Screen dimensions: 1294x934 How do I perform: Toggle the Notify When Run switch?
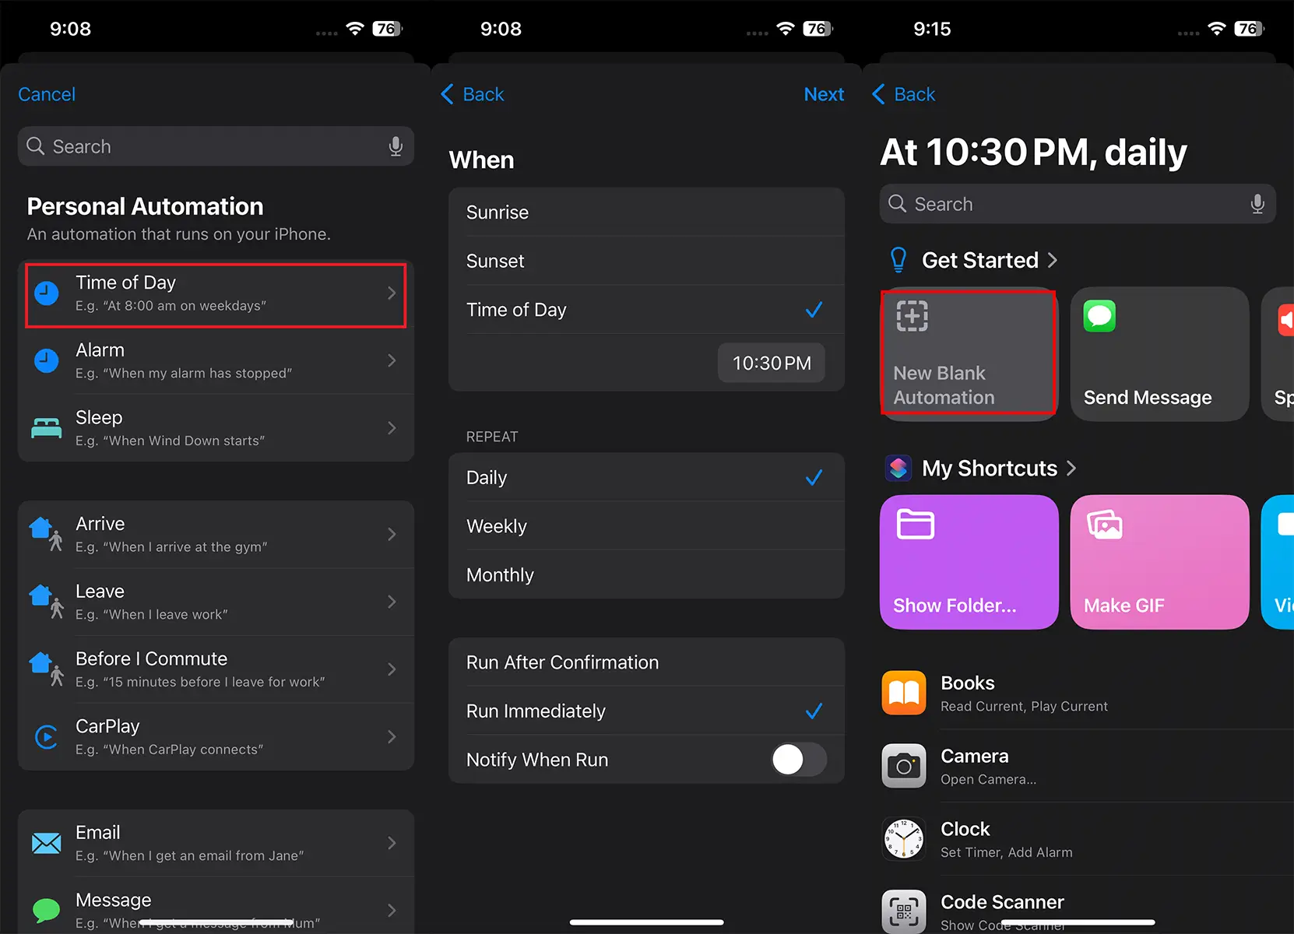[x=799, y=760]
